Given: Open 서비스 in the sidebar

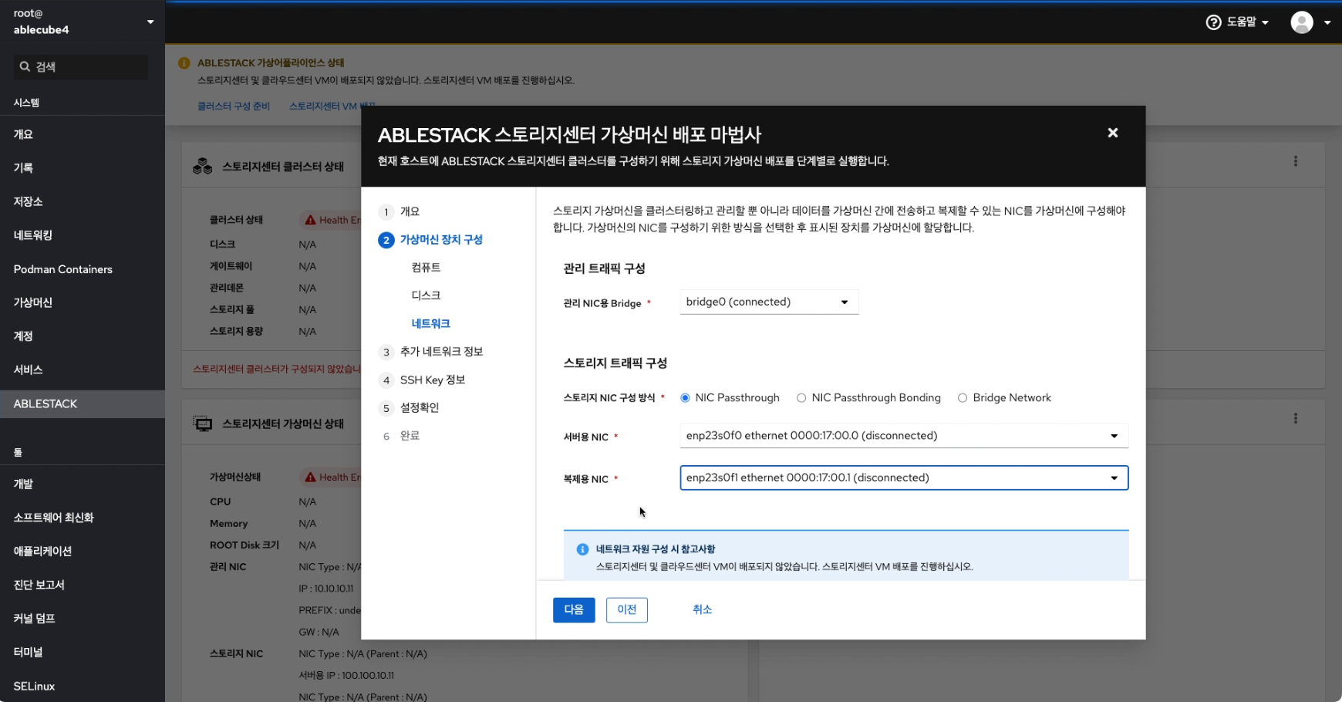Looking at the screenshot, I should 83,370.
